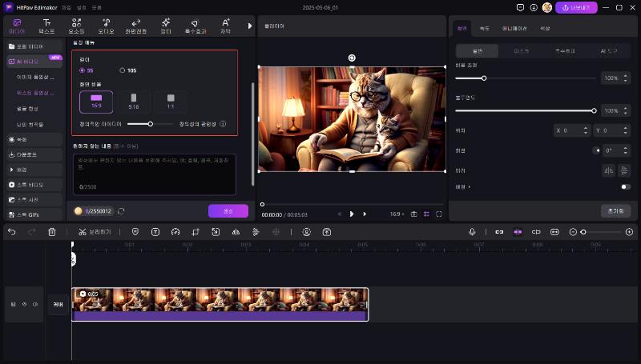641x364 pixels.
Task: Expand the Download section in left sidebar
Action: [28, 154]
